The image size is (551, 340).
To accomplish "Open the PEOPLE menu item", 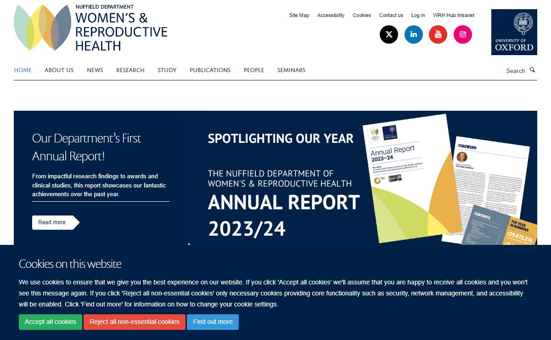I will coord(254,70).
